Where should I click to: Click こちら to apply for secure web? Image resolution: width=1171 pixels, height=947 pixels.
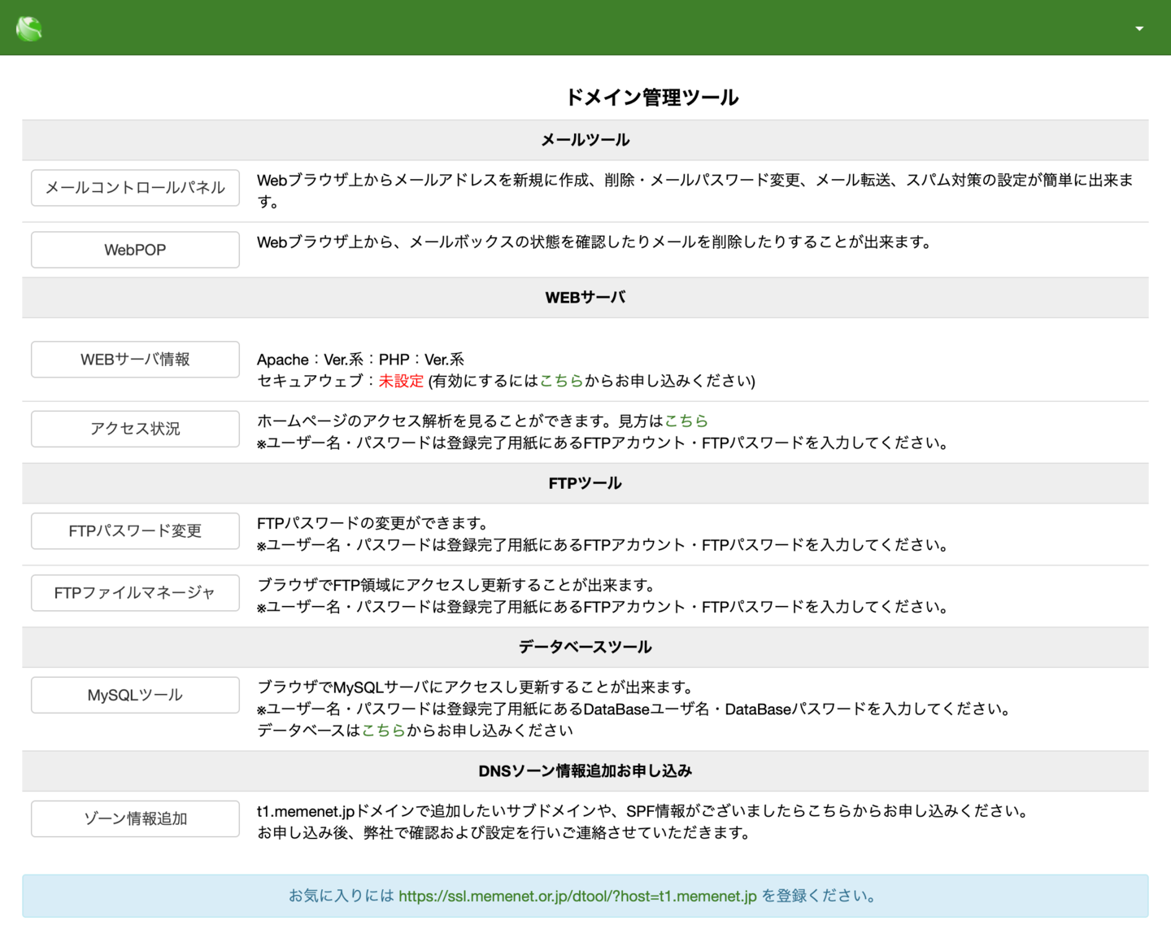click(x=561, y=380)
